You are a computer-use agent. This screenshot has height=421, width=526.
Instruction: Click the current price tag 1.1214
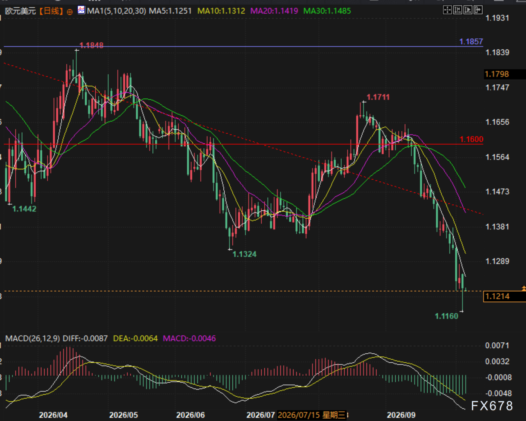[x=505, y=296]
